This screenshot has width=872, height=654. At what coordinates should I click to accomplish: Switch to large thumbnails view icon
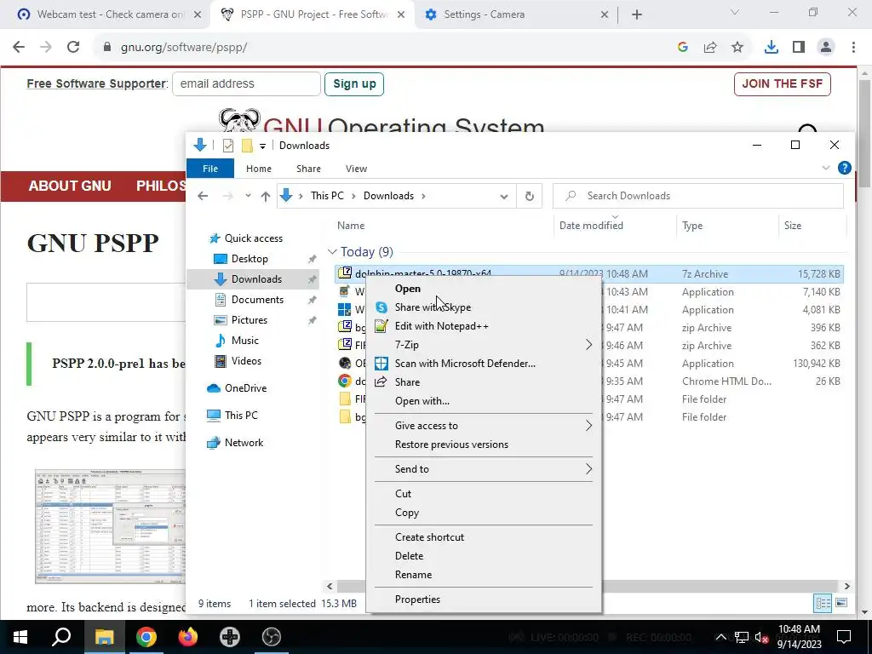click(x=841, y=603)
